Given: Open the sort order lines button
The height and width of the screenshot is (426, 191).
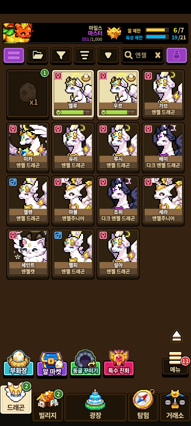Looking at the screenshot, I should (x=85, y=55).
